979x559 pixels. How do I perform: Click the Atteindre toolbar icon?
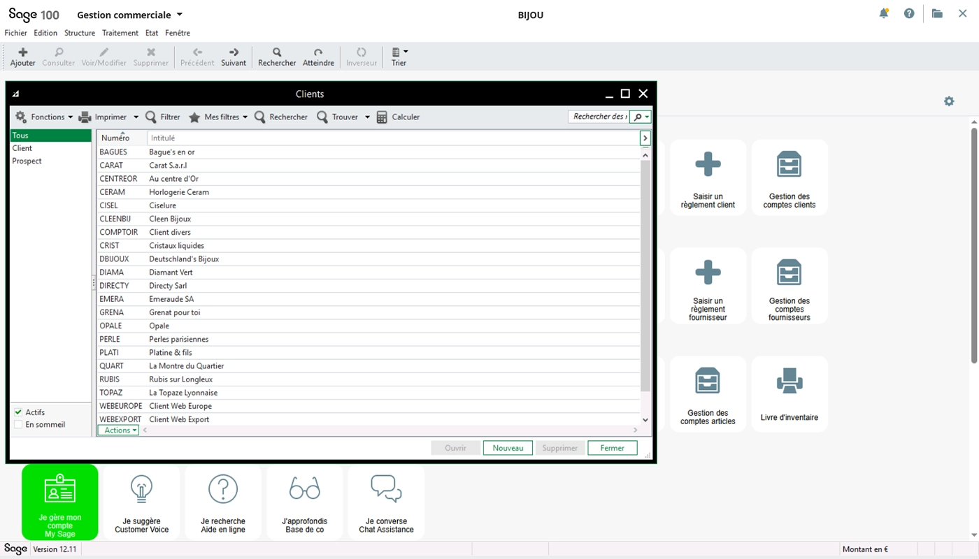[x=318, y=52]
